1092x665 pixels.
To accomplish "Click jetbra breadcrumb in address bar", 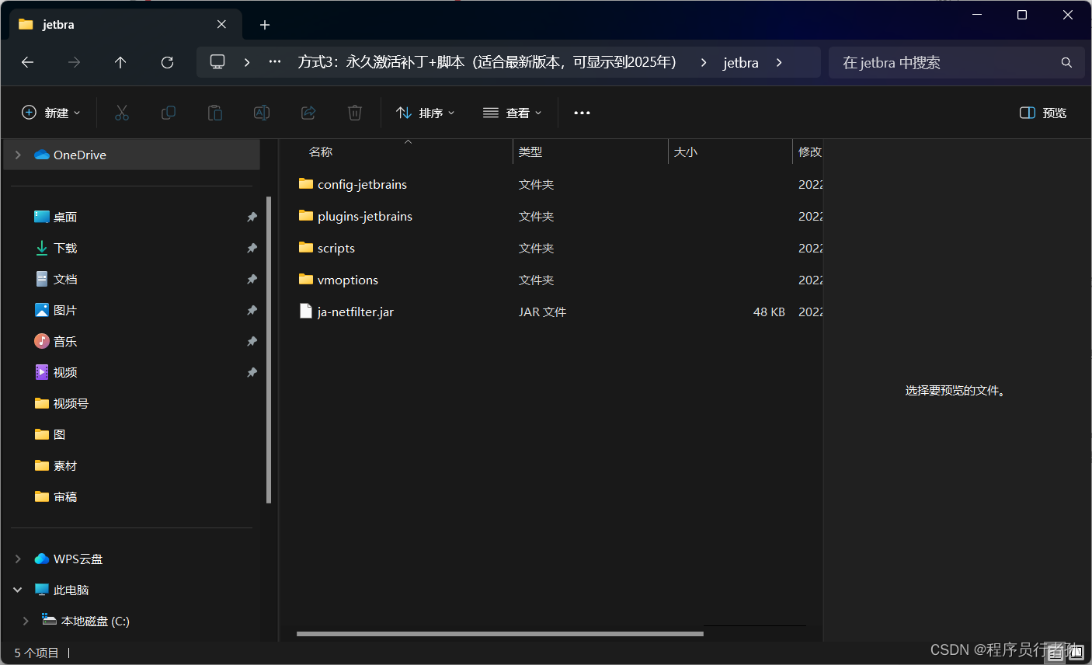I will click(x=741, y=62).
